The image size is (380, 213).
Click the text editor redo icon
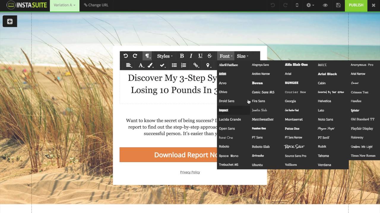click(135, 56)
